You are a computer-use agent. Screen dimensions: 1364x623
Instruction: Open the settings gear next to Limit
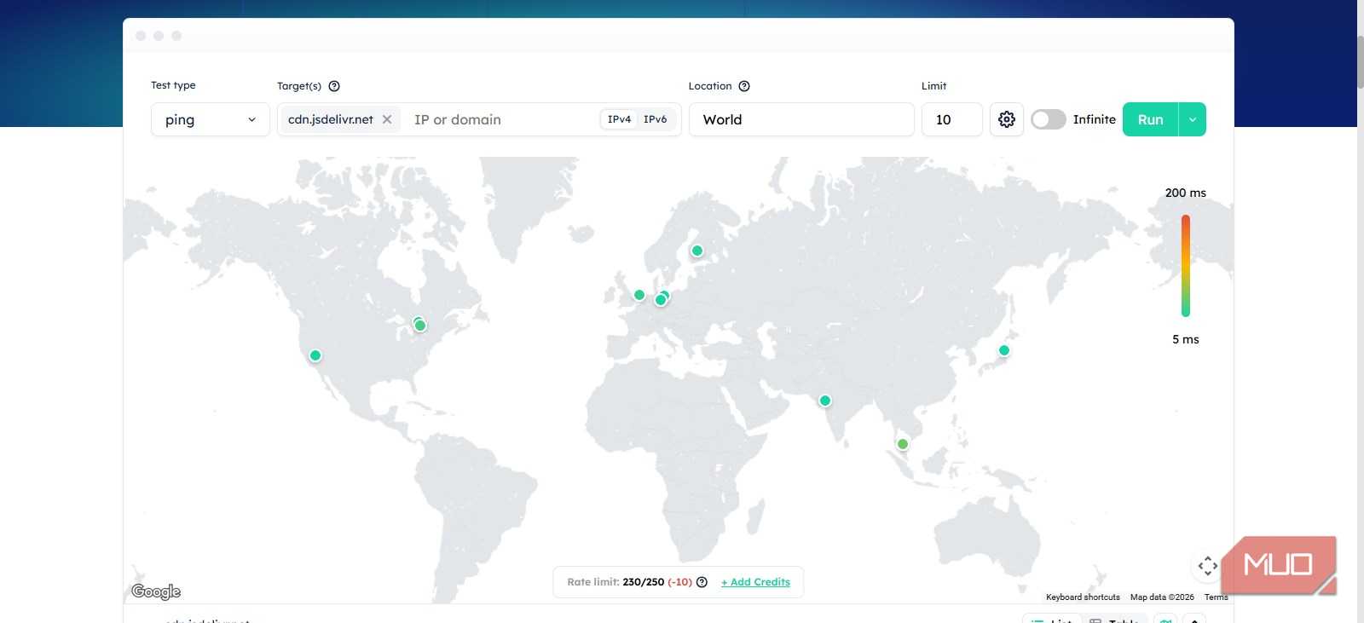(x=1007, y=119)
